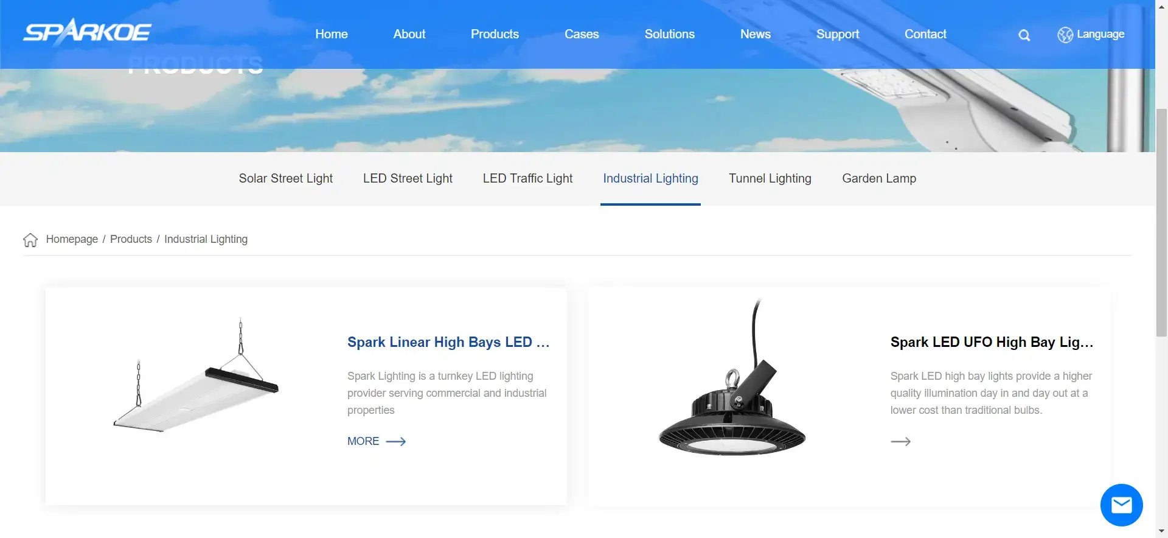1168x538 pixels.
Task: Click UFO high bay light image
Action: [x=733, y=377]
